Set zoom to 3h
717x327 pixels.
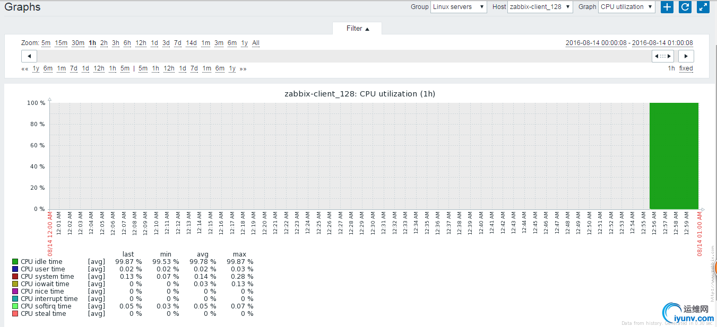click(x=116, y=43)
